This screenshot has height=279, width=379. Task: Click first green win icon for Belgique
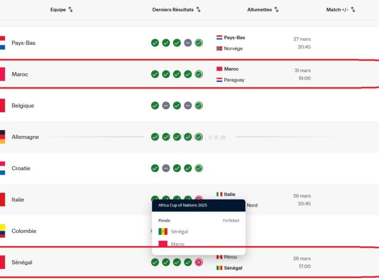[155, 106]
